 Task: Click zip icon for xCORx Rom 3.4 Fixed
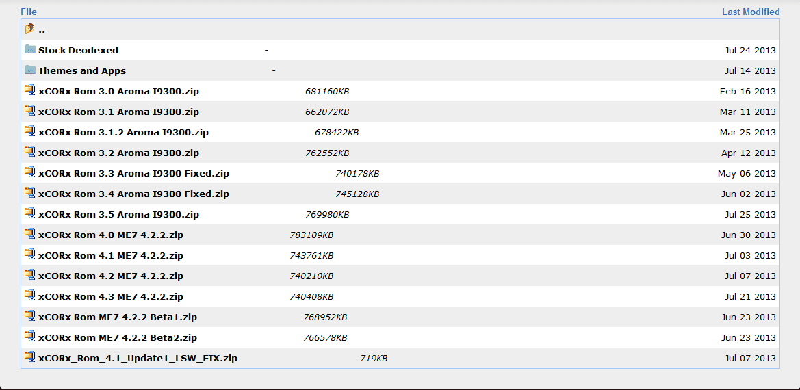pos(29,193)
